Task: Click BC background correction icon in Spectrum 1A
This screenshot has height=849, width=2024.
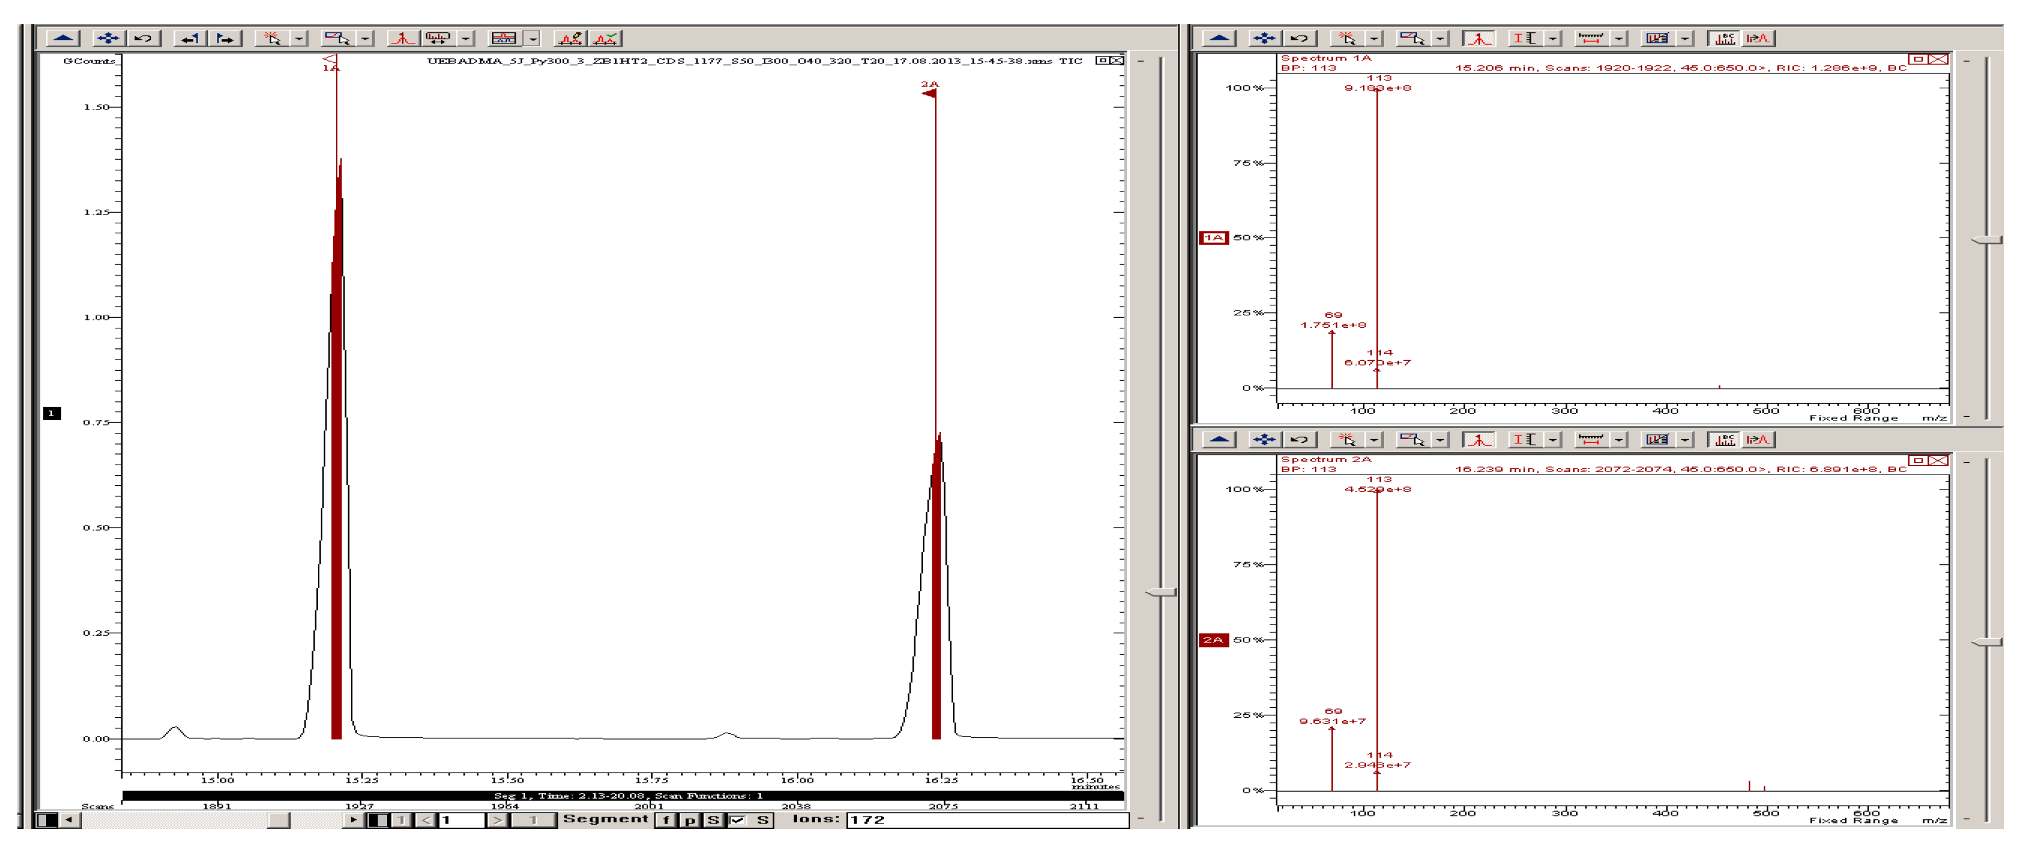Action: [x=1723, y=38]
